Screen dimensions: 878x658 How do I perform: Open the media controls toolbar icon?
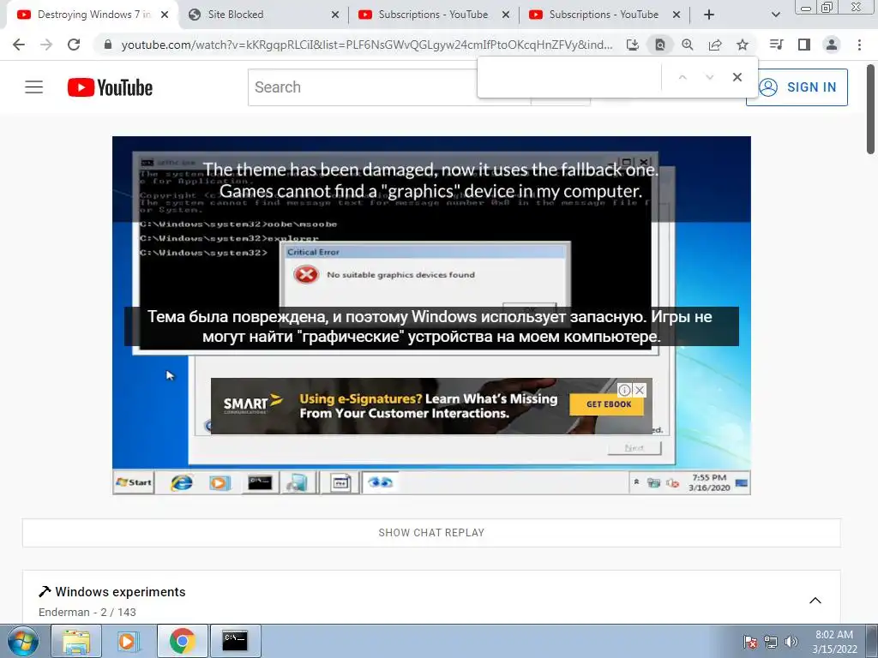pos(777,45)
